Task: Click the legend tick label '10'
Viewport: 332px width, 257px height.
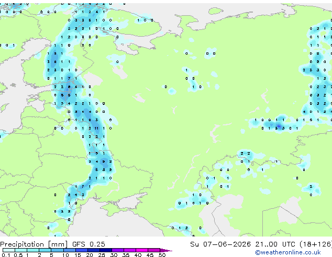Action: (65, 255)
